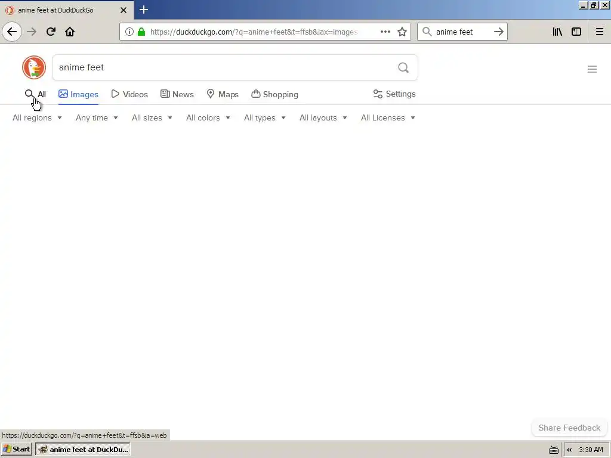
Task: Expand the All types filter
Action: (264, 117)
